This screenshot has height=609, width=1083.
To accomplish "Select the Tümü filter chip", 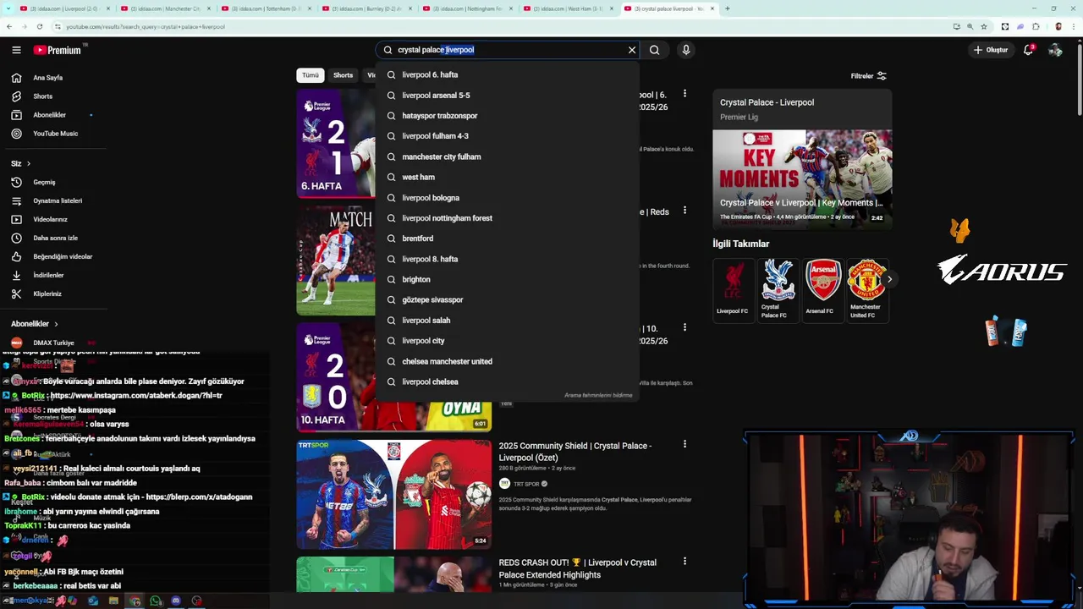I will (311, 75).
